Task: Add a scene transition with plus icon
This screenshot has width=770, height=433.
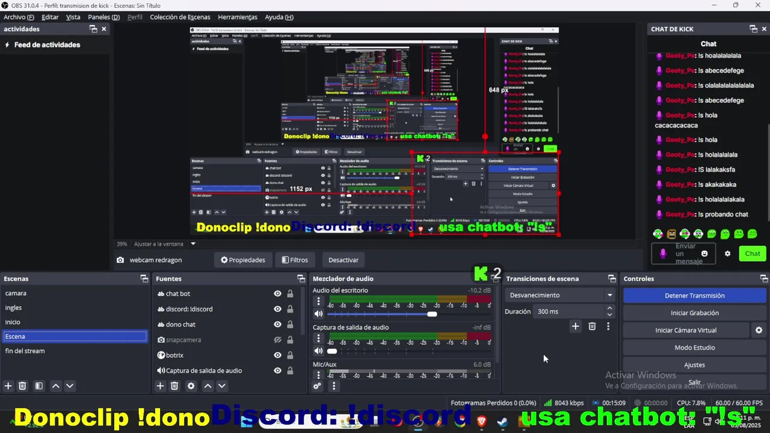Action: point(575,327)
